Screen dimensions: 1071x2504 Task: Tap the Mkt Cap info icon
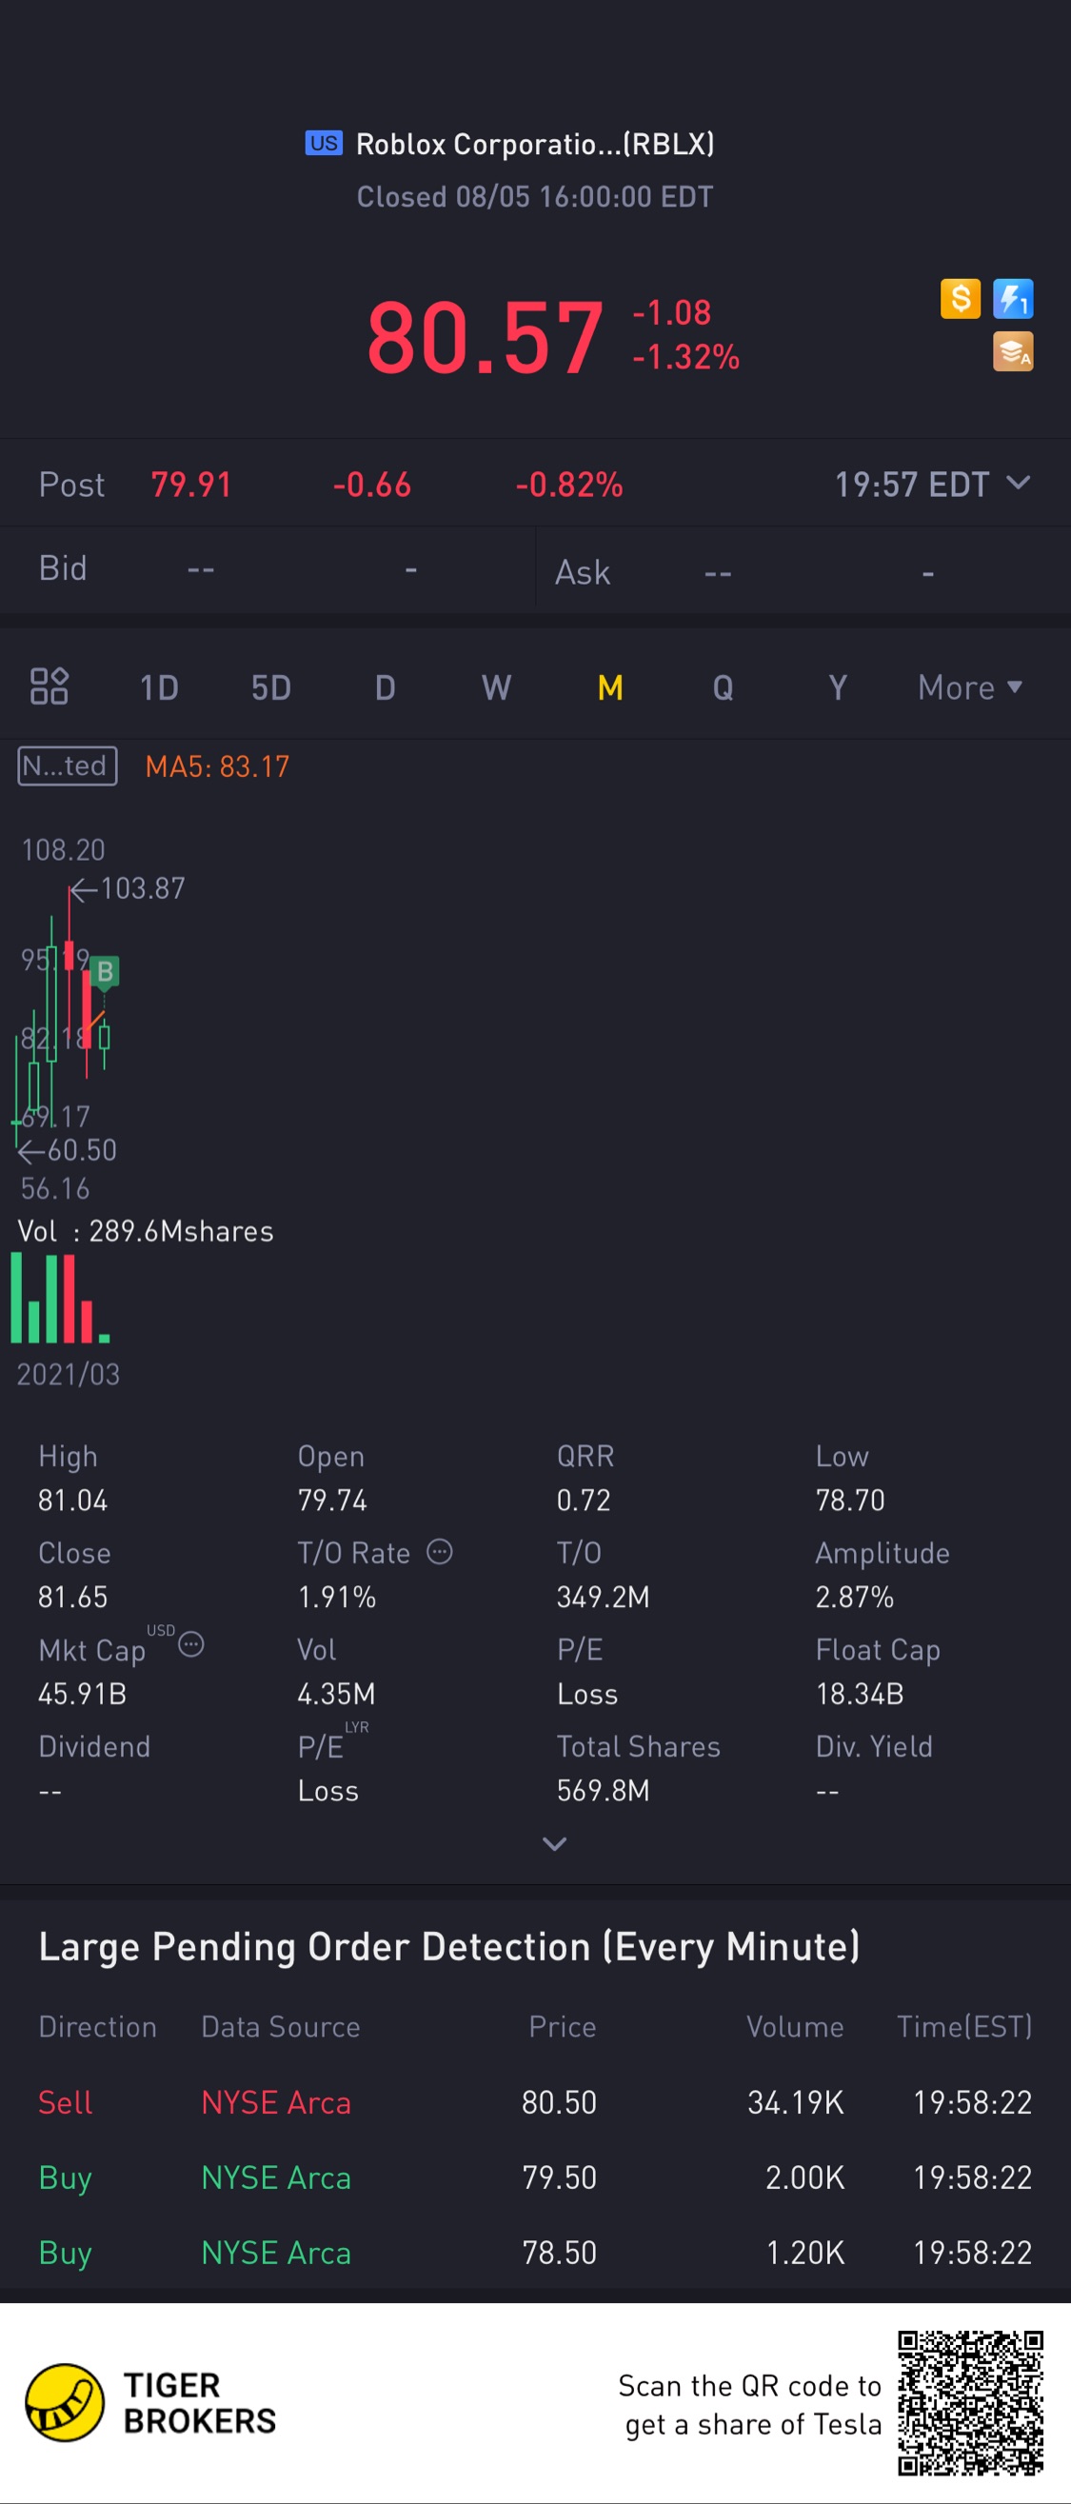coord(191,1644)
